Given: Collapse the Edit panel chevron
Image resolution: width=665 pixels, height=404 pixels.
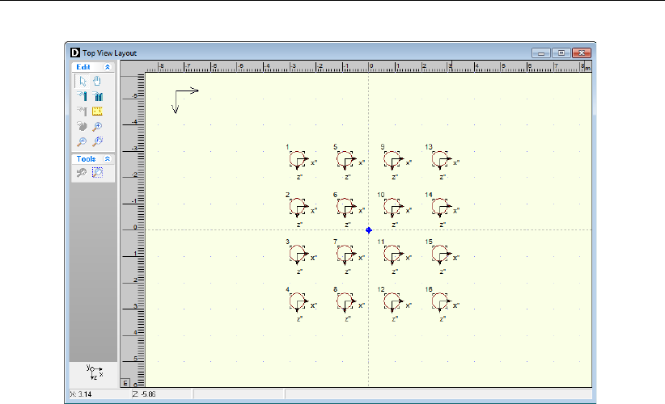Looking at the screenshot, I should click(108, 67).
